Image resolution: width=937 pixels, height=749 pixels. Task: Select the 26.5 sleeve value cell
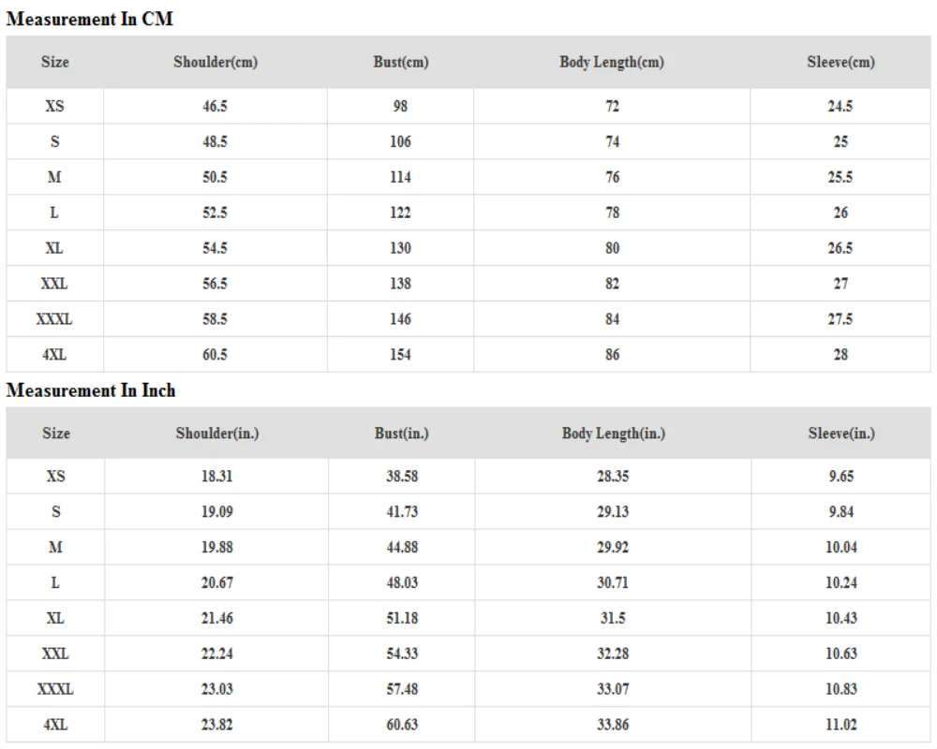[x=840, y=249]
